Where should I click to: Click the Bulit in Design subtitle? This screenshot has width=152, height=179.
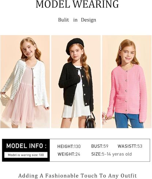point(77,20)
